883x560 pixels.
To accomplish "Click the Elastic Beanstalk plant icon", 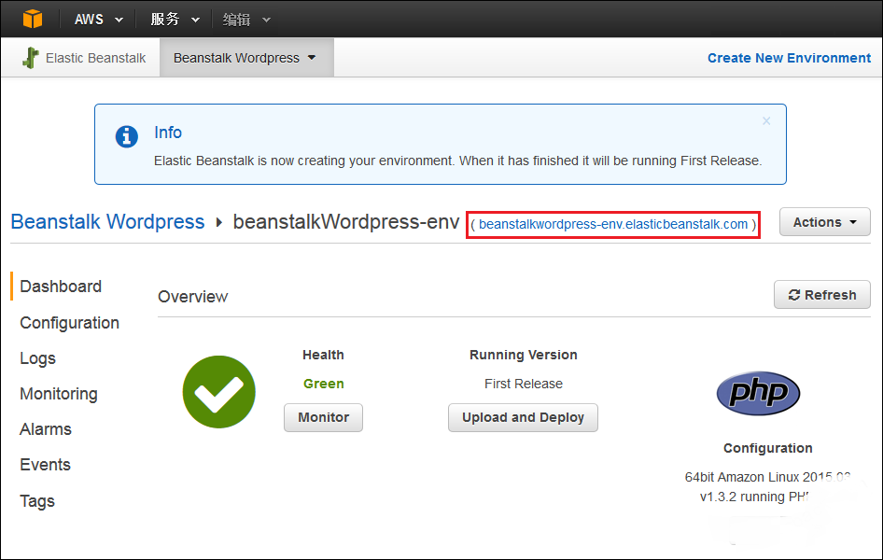I will (x=31, y=58).
